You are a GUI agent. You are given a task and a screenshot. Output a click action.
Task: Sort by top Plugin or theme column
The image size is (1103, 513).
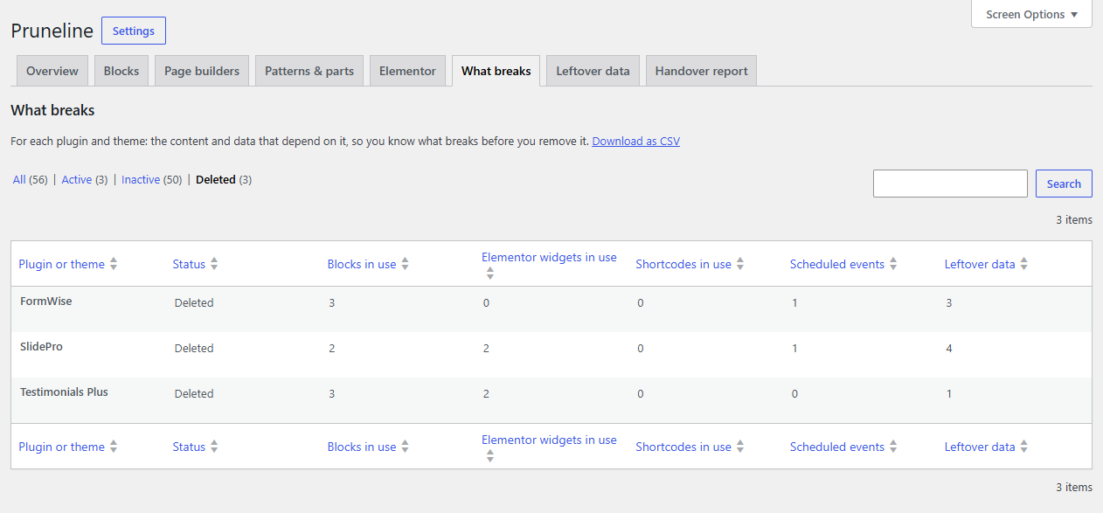tap(61, 264)
